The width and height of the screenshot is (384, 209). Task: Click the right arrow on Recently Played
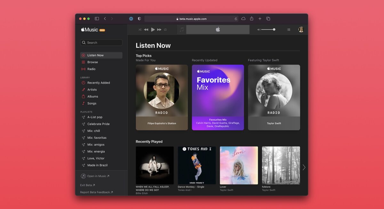tap(303, 167)
